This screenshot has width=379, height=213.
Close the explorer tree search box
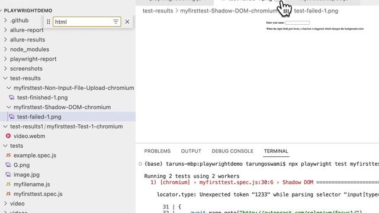coord(127,22)
